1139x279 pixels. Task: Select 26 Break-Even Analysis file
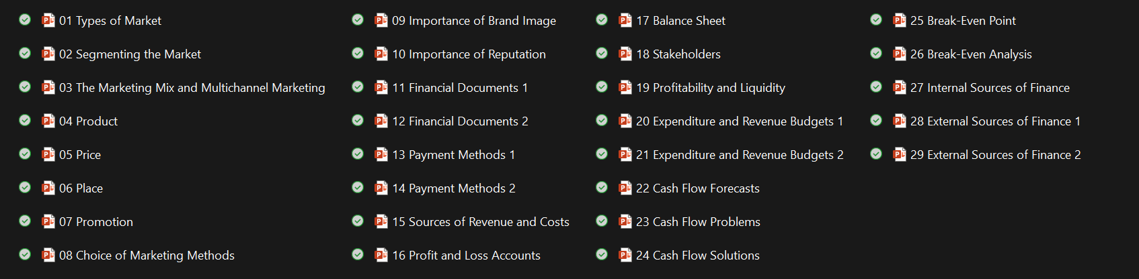(971, 54)
